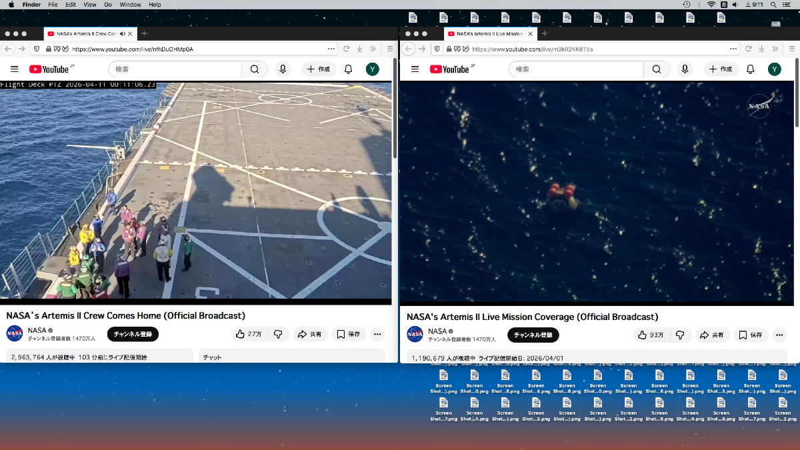Image resolution: width=800 pixels, height=450 pixels.
Task: Click 共有 share button under left video
Action: (310, 334)
